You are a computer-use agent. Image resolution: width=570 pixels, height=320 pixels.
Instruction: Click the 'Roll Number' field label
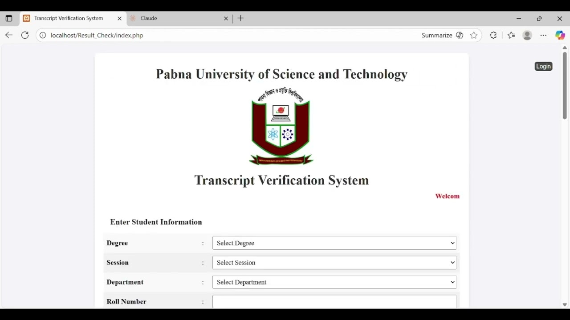pos(126,302)
